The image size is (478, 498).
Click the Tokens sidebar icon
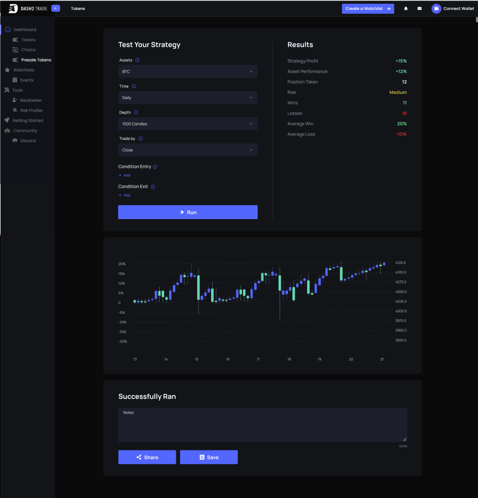pyautogui.click(x=15, y=40)
